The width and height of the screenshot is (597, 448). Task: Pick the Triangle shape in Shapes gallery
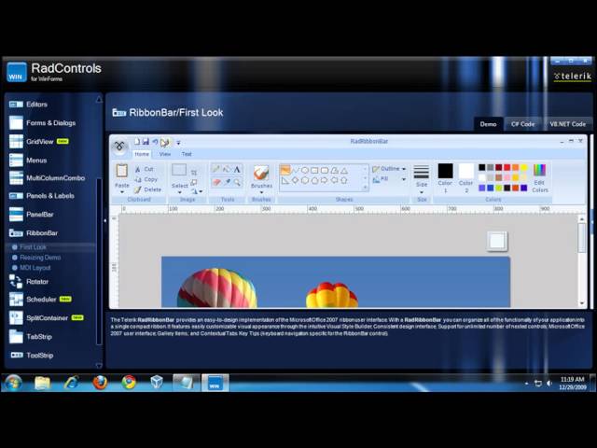[x=344, y=170]
